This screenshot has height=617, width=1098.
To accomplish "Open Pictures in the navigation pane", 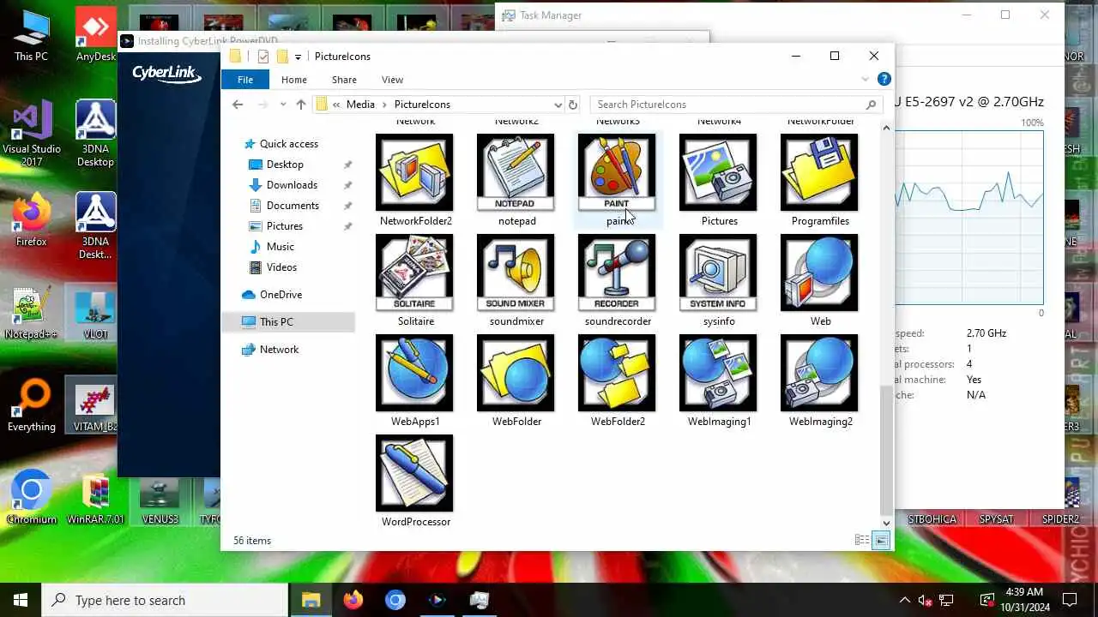I will 285,226.
